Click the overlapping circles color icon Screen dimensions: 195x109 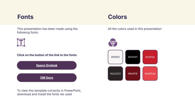click(113, 43)
